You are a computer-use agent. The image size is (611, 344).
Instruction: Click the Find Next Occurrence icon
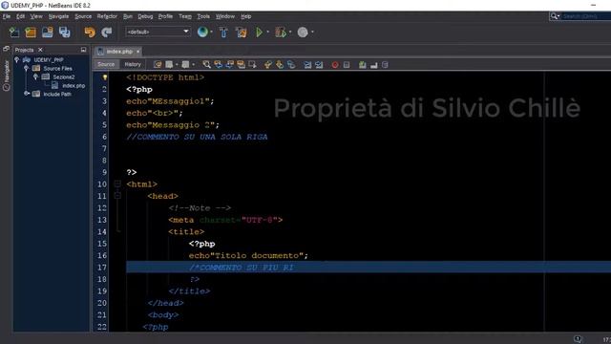pos(230,65)
